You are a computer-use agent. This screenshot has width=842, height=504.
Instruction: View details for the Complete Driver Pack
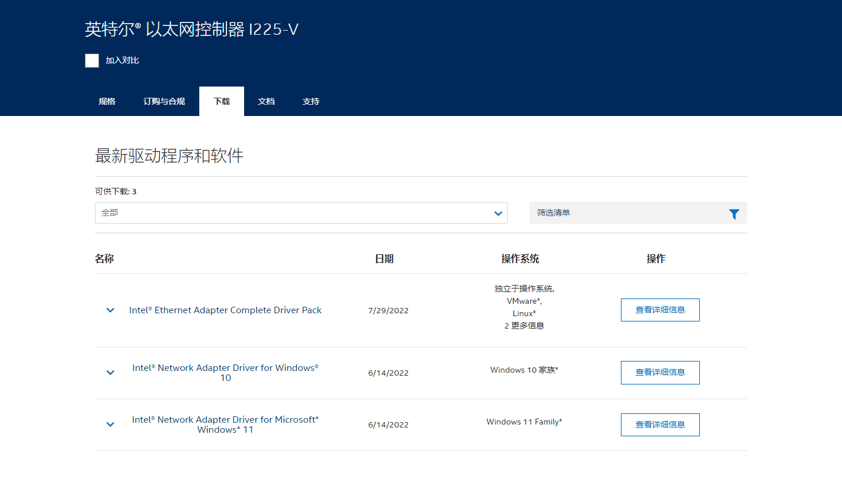[x=660, y=310]
